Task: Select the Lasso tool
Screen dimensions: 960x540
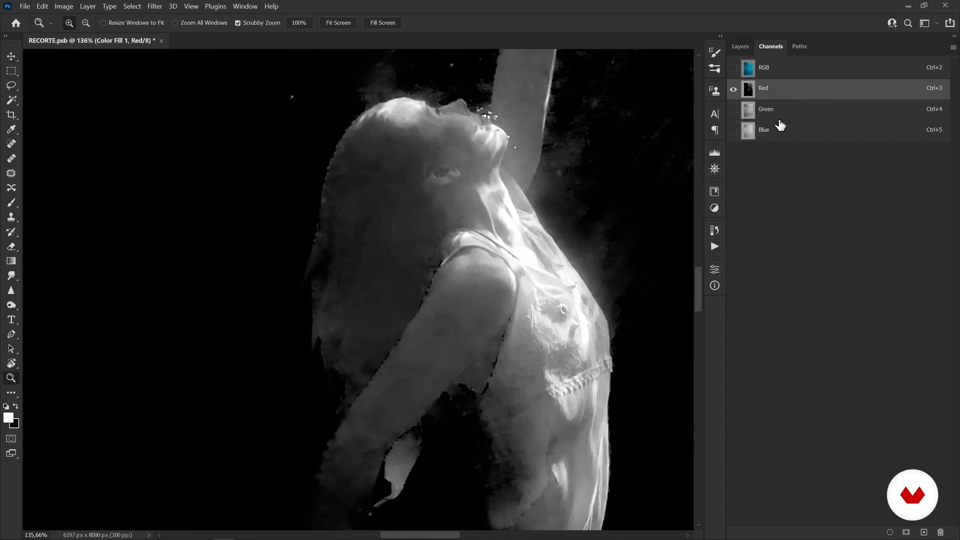Action: pyautogui.click(x=11, y=85)
